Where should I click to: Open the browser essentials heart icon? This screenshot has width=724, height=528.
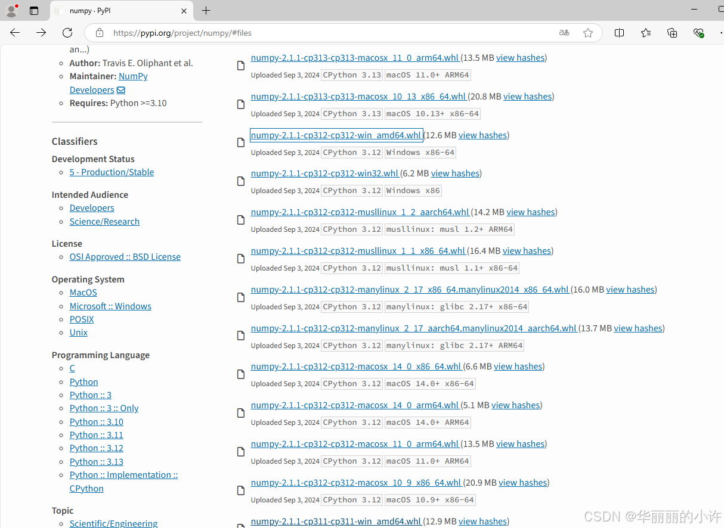698,33
